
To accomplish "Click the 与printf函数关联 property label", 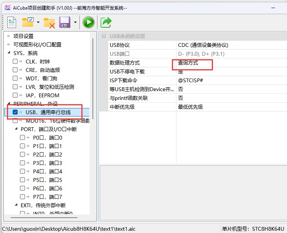I will (x=129, y=98).
